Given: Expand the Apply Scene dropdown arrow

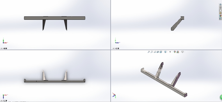Looking at the screenshot, I should 180,52.
